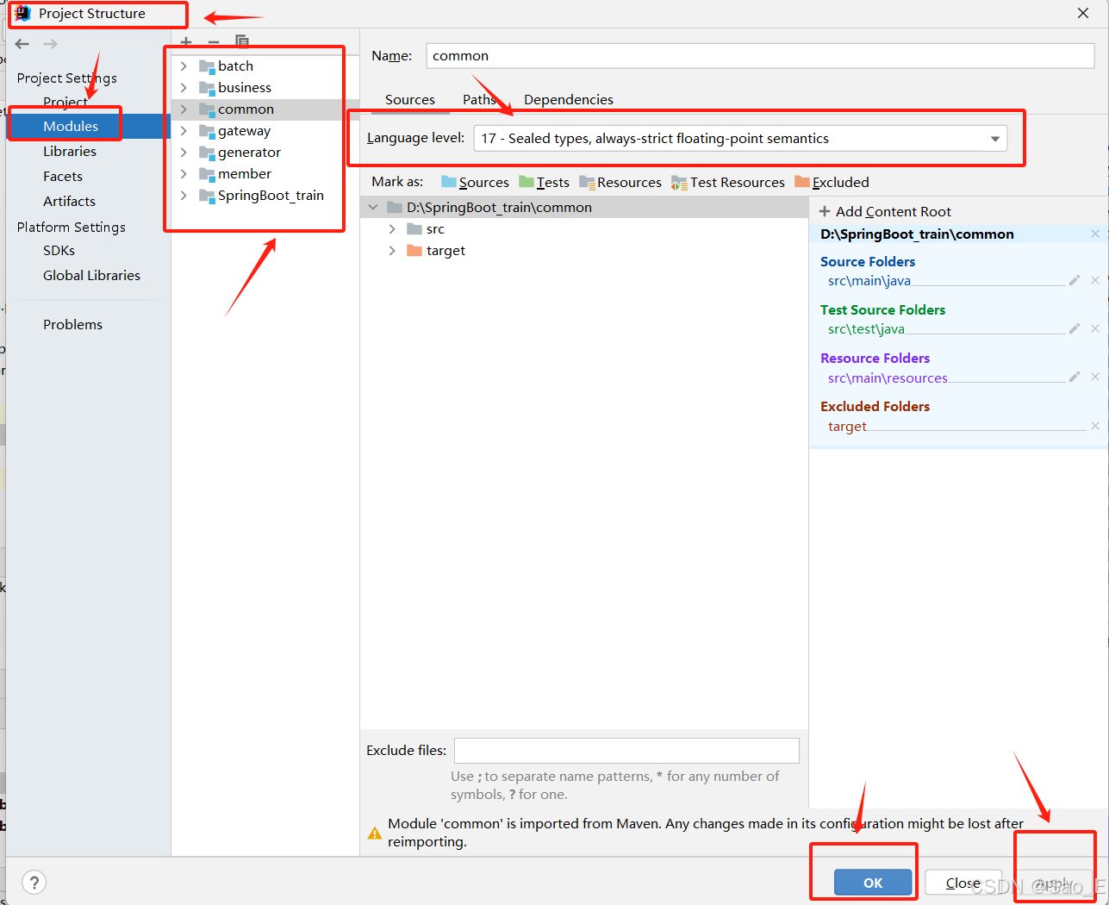
Task: Remove src\main\resources from resource folders
Action: (x=1095, y=377)
